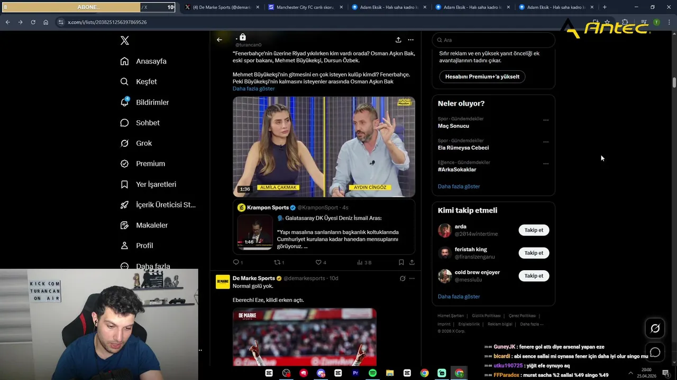The width and height of the screenshot is (677, 380).
Task: Expand footer Daha fazla menu
Action: [531, 324]
